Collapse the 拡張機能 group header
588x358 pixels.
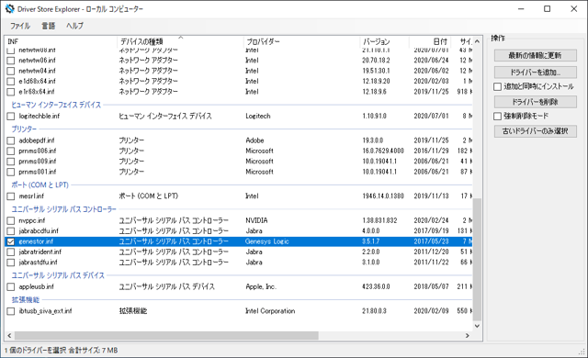26,300
